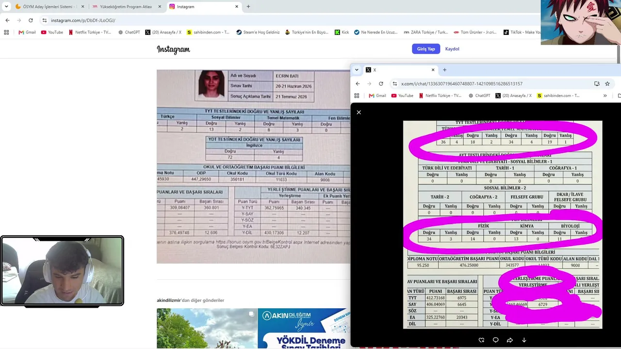
Task: Open the YÖKDİL Deneme Sınav Tarihleri post thumbnail
Action: (x=304, y=329)
